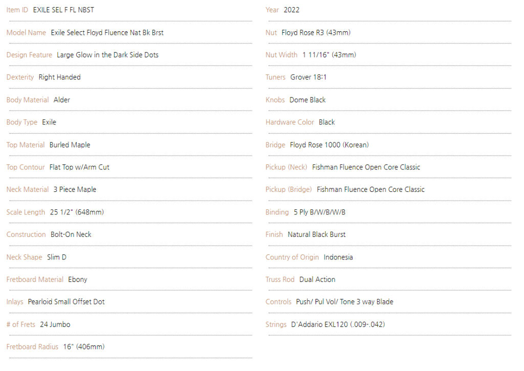Screen dimensions: 524x371
Task: Click Right Handed dexterity value
Action: point(59,77)
